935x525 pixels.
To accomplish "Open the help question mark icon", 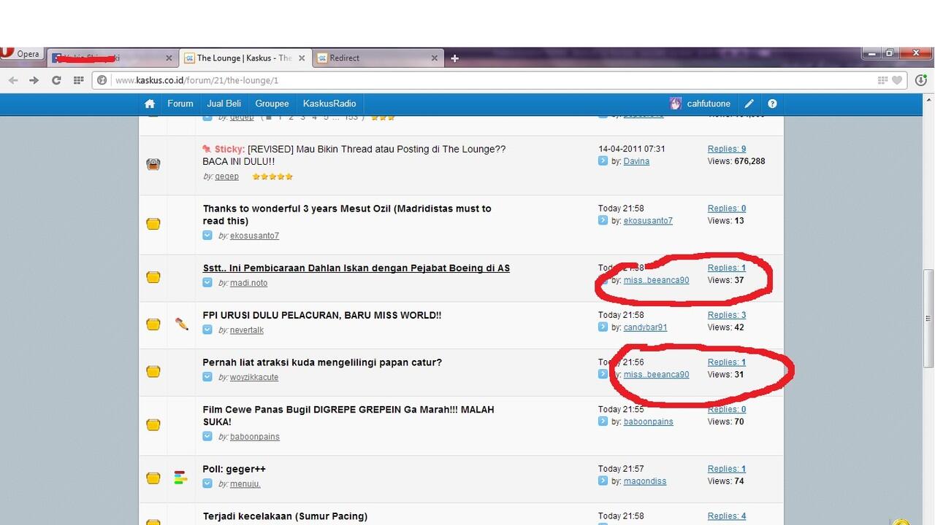I will pyautogui.click(x=772, y=104).
